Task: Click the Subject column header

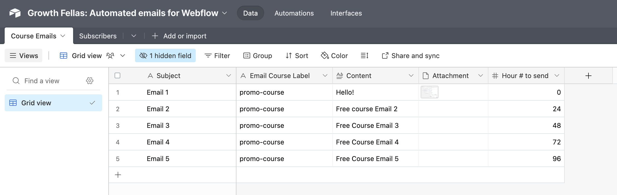Action: click(172, 76)
